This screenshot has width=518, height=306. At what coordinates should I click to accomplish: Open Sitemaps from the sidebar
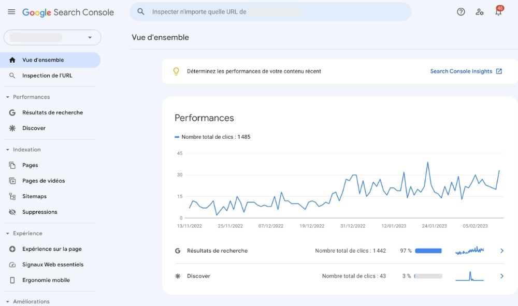click(34, 196)
